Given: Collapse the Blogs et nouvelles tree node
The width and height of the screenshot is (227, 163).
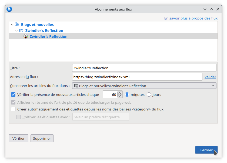Looking at the screenshot, I should (12, 25).
